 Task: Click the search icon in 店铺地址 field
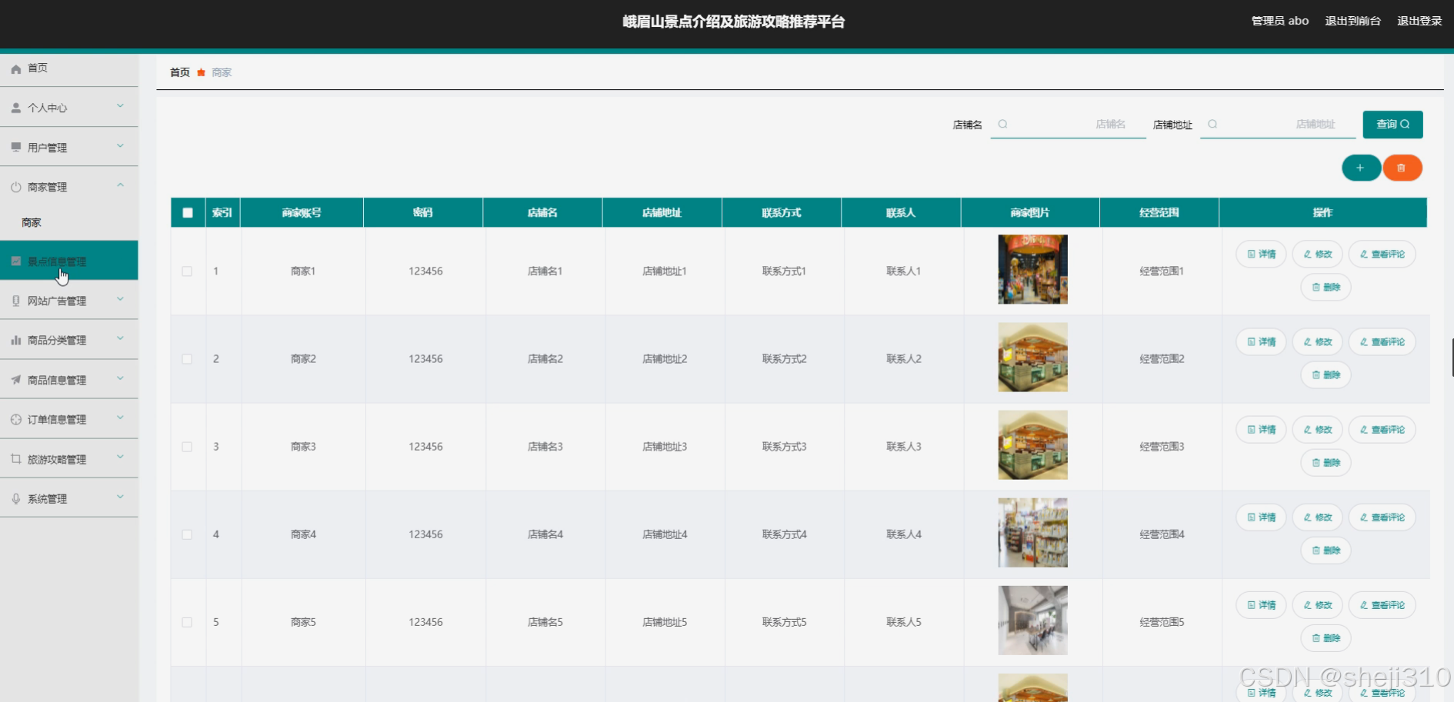[x=1212, y=124]
